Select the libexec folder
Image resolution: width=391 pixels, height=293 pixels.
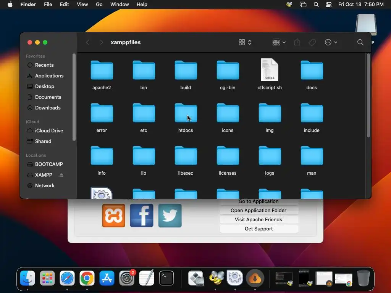[186, 156]
